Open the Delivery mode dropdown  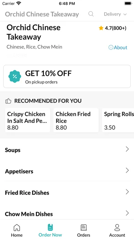pyautogui.click(x=115, y=14)
